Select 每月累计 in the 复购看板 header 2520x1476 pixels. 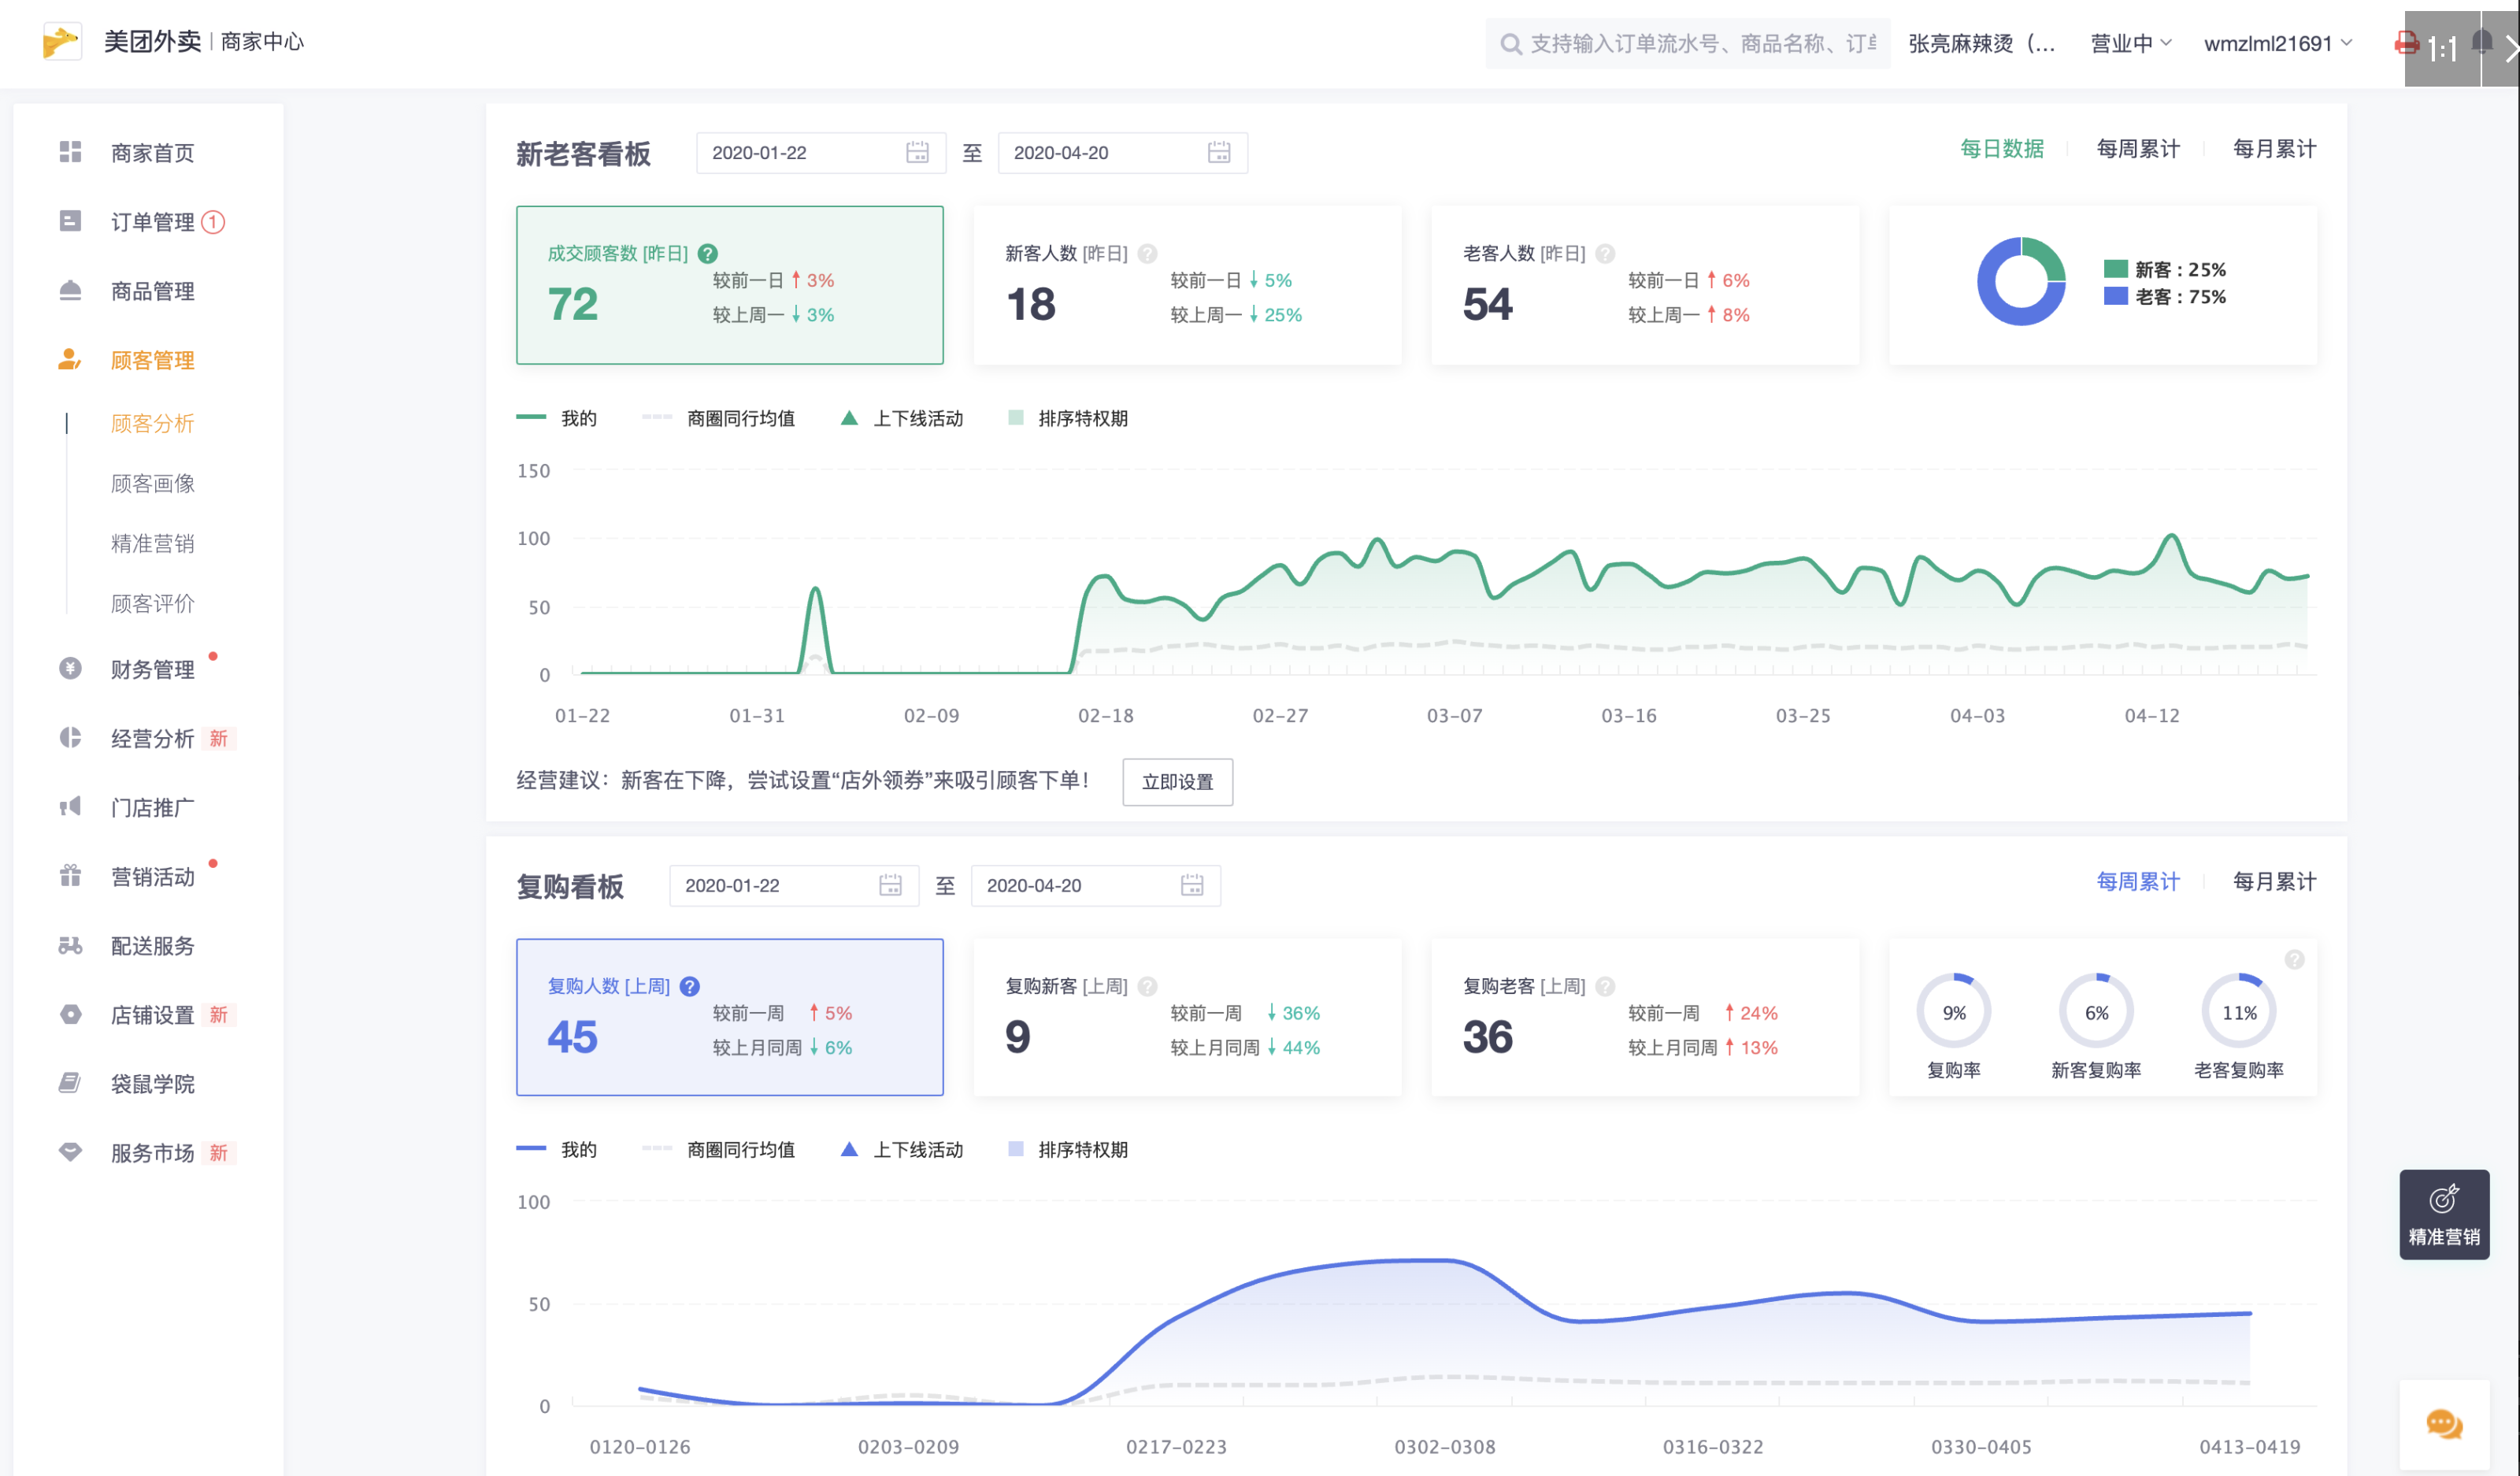click(2274, 881)
